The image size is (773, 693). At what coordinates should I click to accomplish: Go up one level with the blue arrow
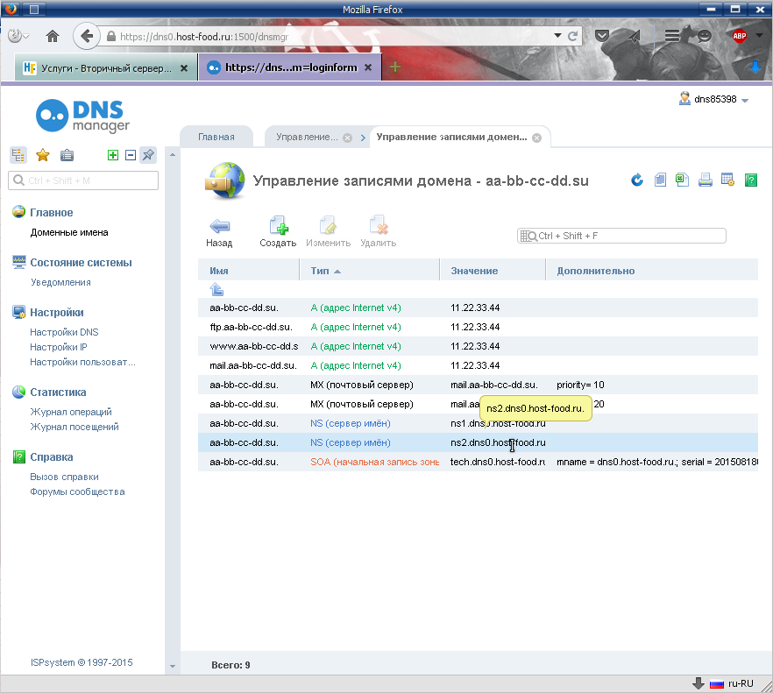(x=216, y=289)
